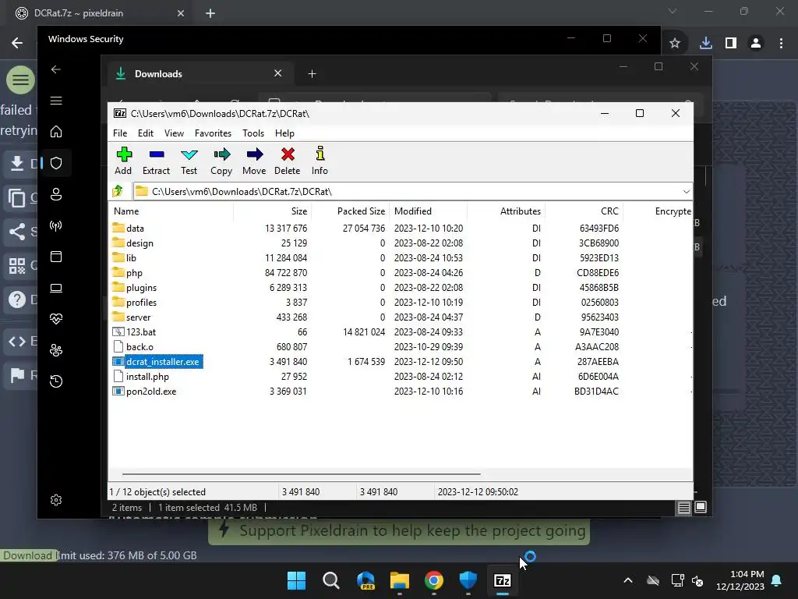Open a new Chrome tab
798x599 pixels.
(x=210, y=13)
